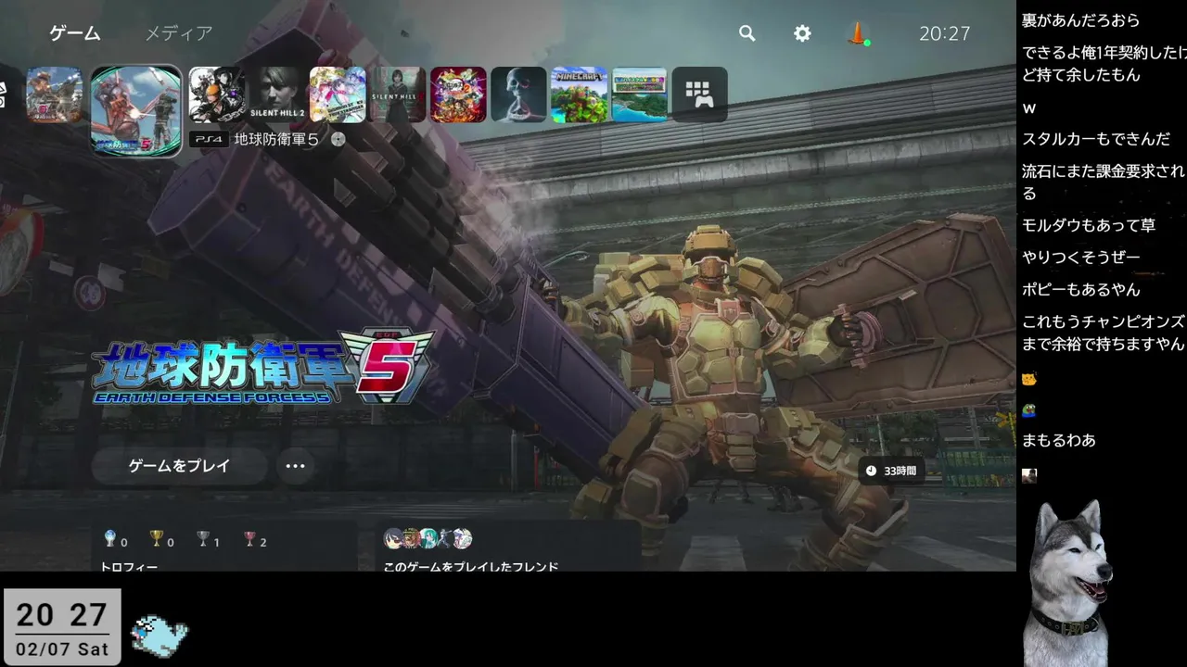Open the search magnifier icon
Viewport: 1187px width, 667px height.
747,33
